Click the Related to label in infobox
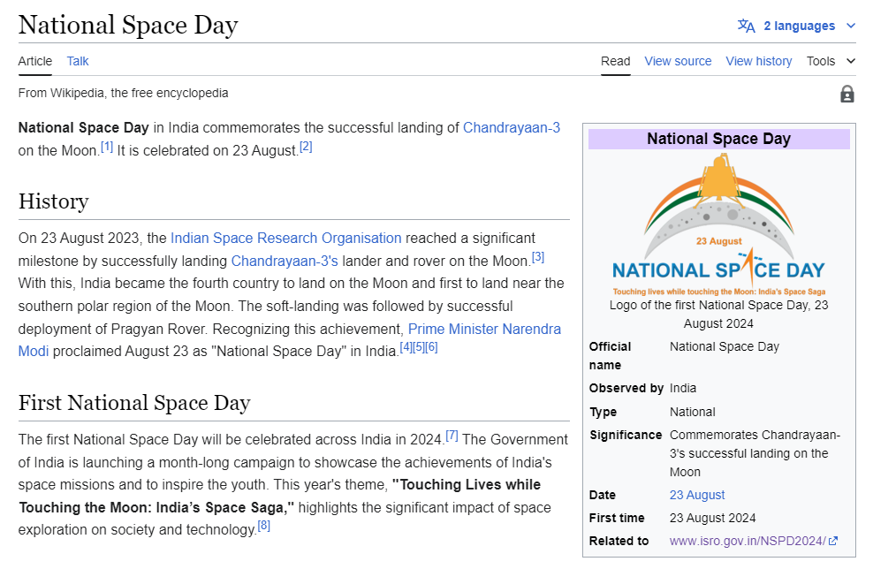This screenshot has width=873, height=569. click(x=619, y=541)
